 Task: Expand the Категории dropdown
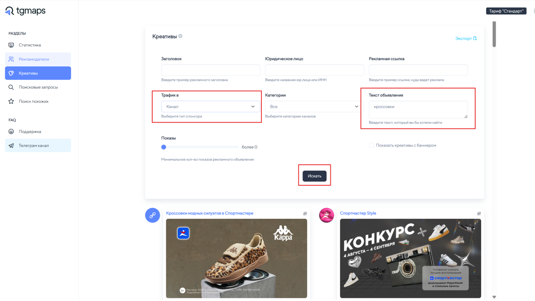pos(314,107)
